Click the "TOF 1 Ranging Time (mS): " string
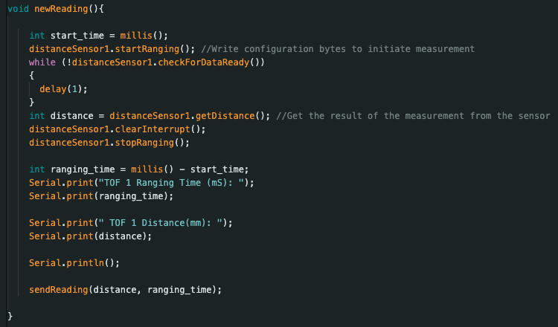Screen dimensions: 558x327 pos(171,183)
